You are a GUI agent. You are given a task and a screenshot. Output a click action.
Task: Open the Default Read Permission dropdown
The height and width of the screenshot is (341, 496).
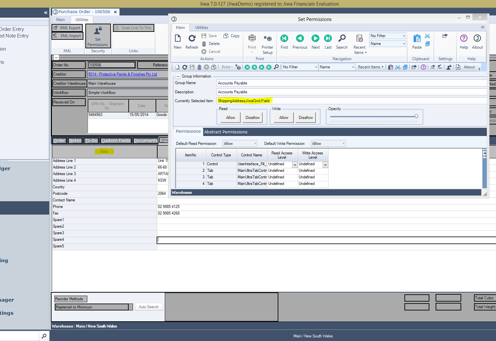[x=240, y=144]
